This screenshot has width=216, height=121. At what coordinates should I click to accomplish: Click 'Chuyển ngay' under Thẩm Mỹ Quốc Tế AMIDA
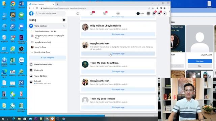tap(118, 72)
